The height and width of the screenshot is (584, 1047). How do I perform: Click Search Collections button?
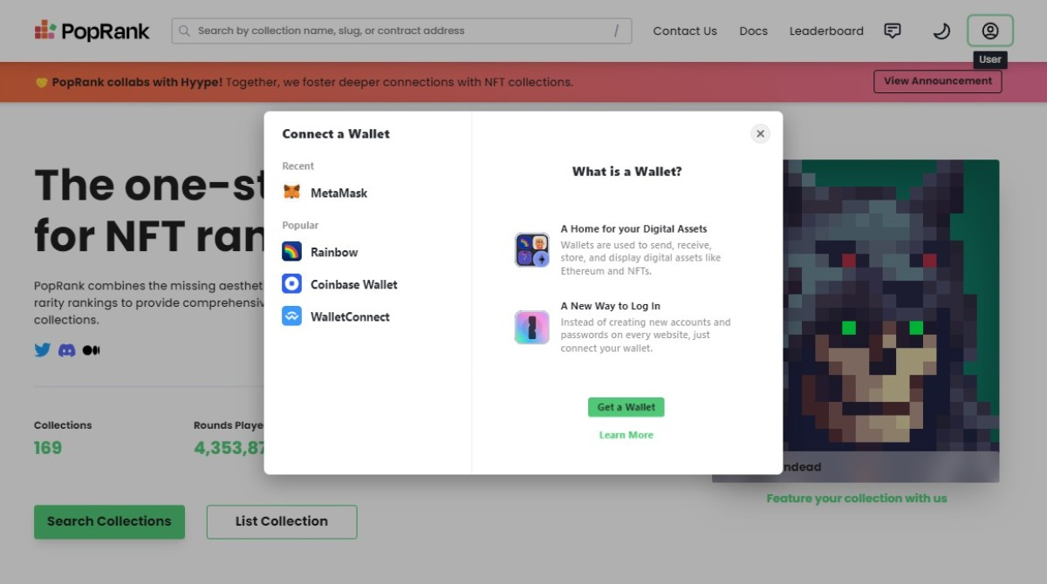[x=109, y=521]
